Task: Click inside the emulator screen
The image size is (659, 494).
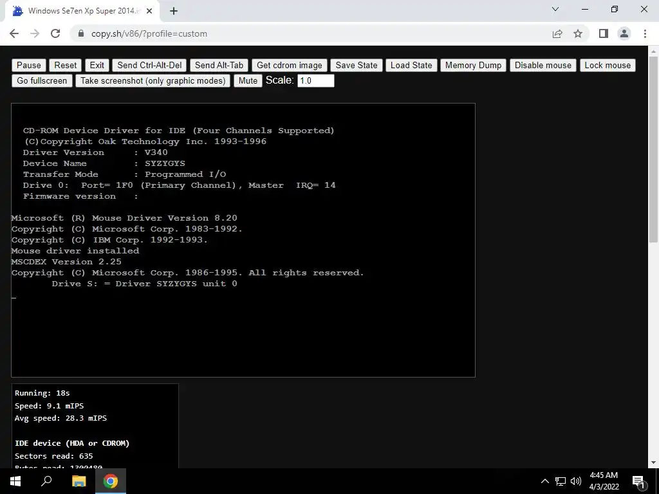Action: [x=243, y=240]
